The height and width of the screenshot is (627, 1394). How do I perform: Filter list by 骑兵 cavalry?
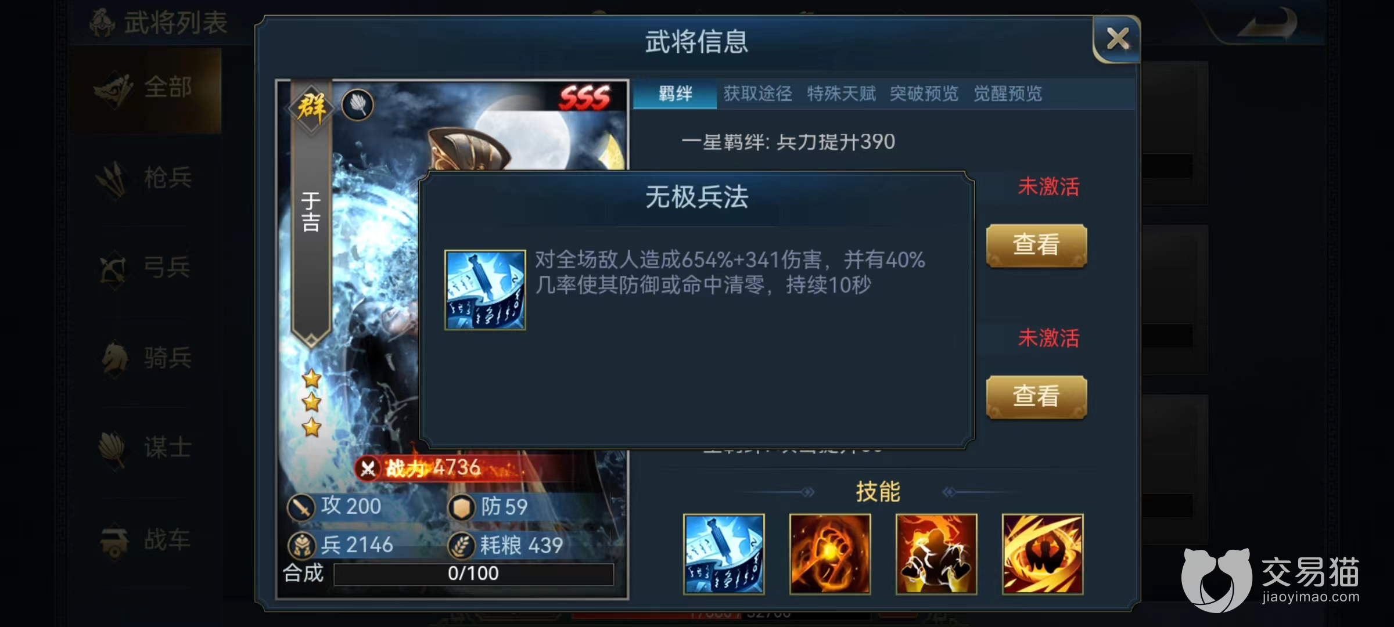(x=145, y=358)
